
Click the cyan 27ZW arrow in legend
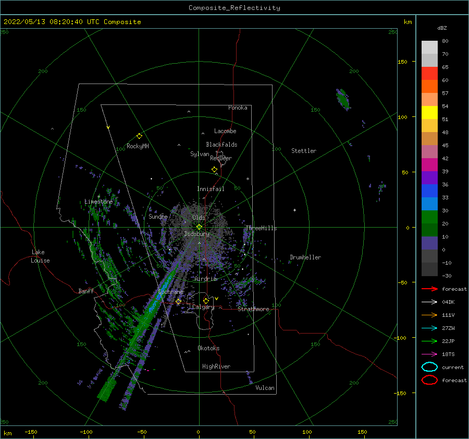[429, 328]
